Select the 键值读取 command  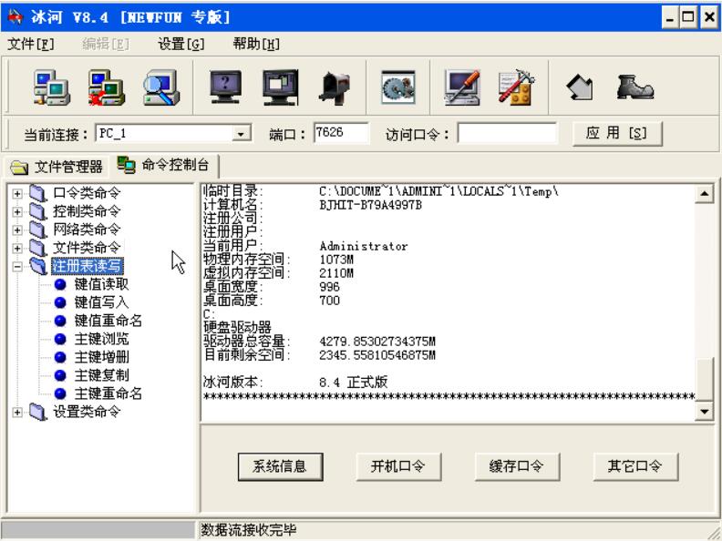coord(101,284)
